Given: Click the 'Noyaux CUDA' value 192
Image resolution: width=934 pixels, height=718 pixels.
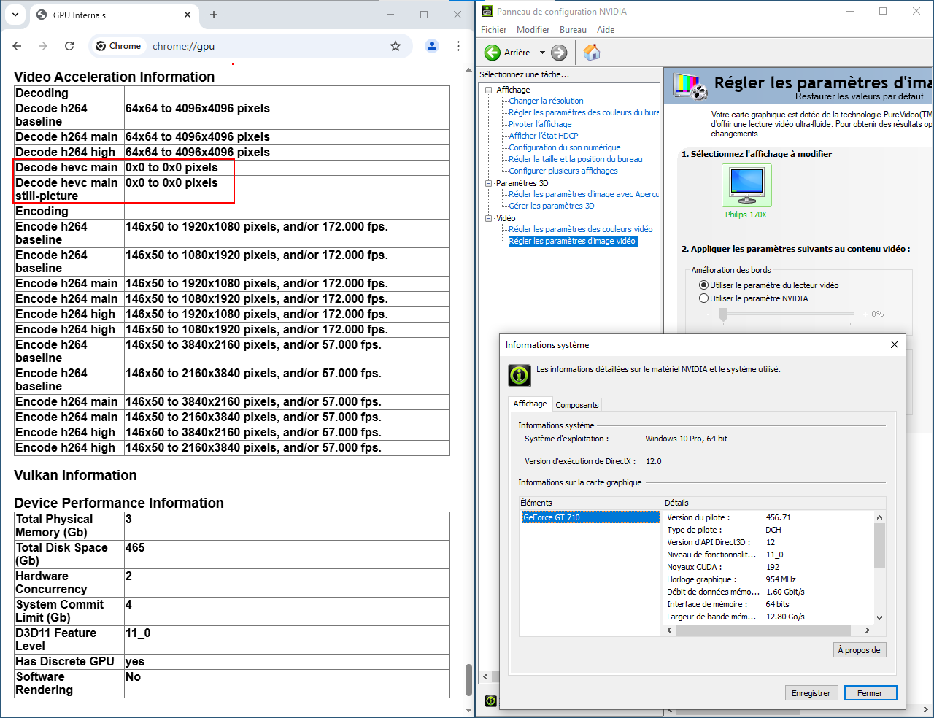Looking at the screenshot, I should (x=773, y=567).
